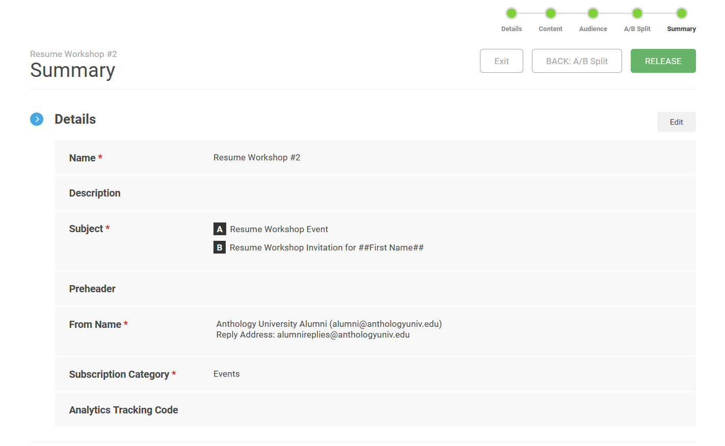Open the Content step label
The height and width of the screenshot is (446, 725).
[x=550, y=29]
